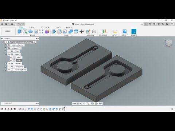This screenshot has height=131, width=175.
Task: Click the Insert image icon
Action: tap(125, 31)
